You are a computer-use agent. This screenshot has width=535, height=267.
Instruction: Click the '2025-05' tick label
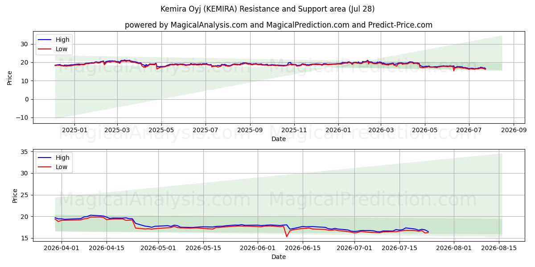[161, 130]
